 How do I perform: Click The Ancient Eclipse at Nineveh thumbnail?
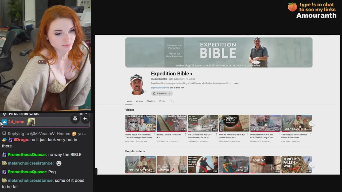tap(234, 123)
